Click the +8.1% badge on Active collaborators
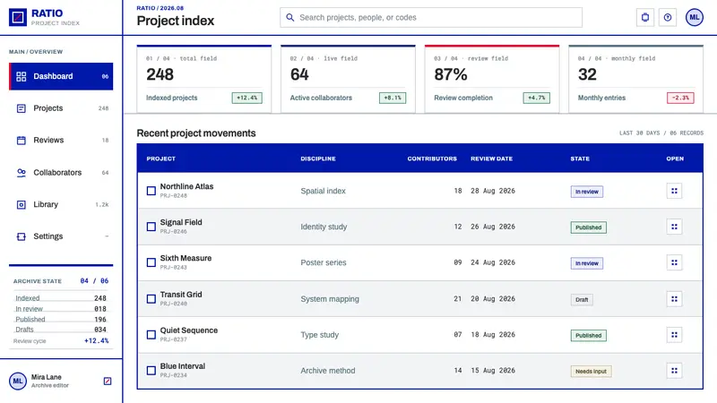The image size is (717, 403). pos(393,98)
